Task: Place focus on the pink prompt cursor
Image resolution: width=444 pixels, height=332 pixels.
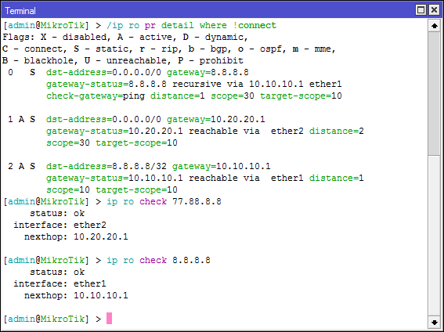Action: tap(110, 319)
